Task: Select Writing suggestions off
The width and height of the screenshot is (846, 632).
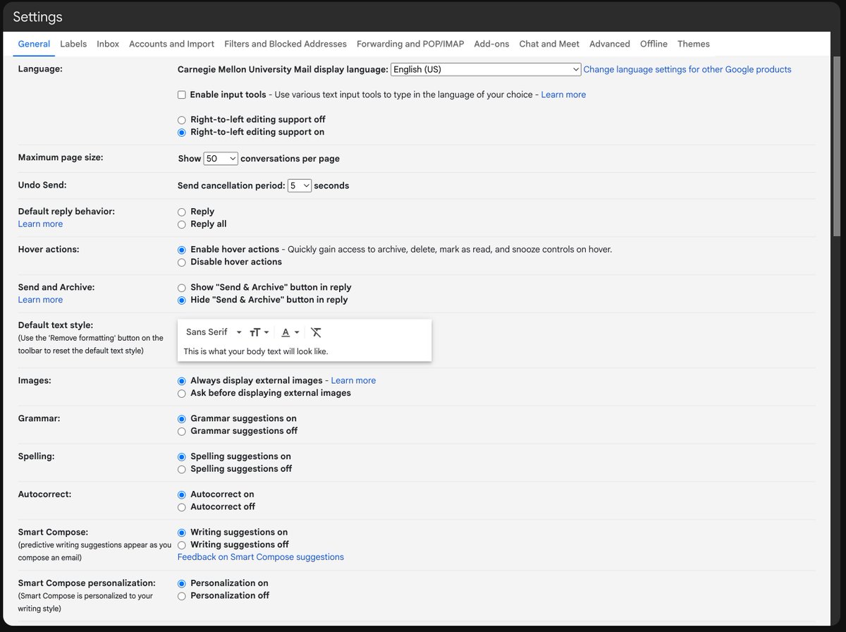Action: click(x=182, y=545)
